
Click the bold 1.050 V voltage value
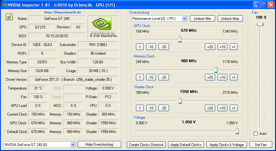[x=189, y=122]
